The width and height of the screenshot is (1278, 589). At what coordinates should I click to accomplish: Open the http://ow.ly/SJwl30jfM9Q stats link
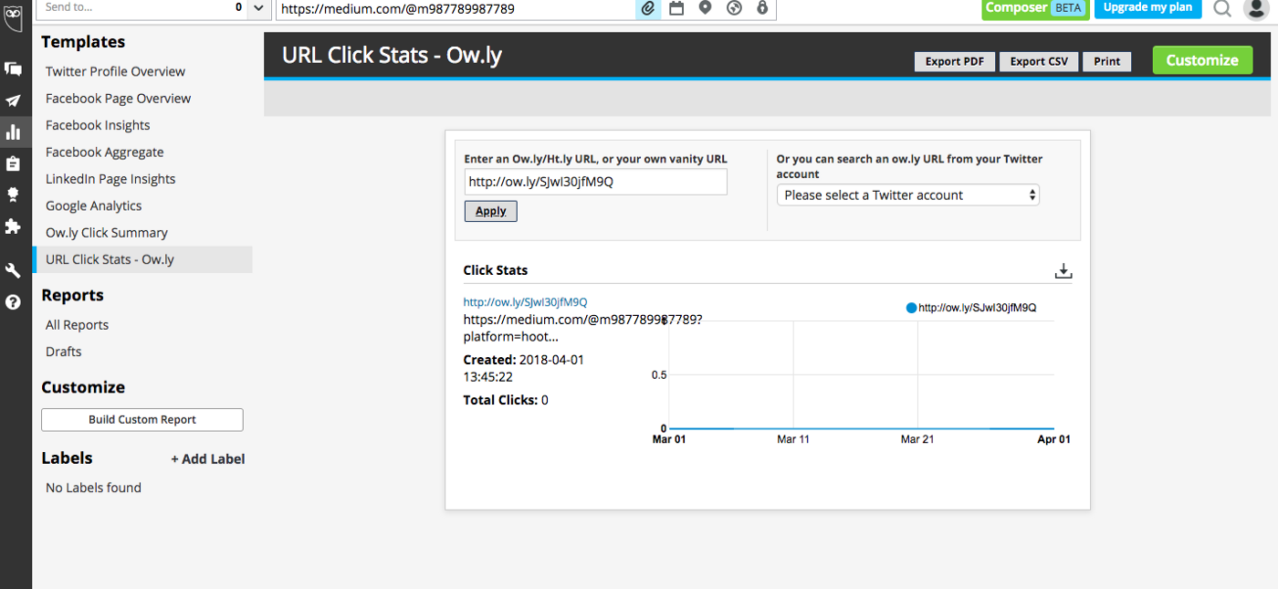pyautogui.click(x=525, y=302)
